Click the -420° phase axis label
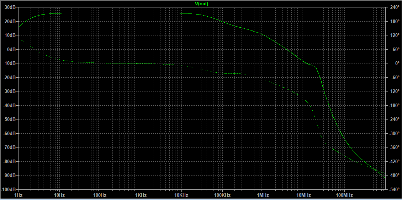 coord(393,161)
